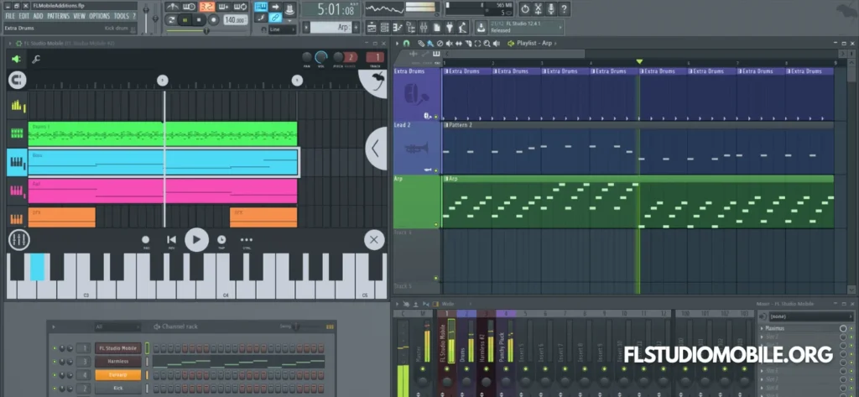Click the main transport record button
The height and width of the screenshot is (397, 859).
click(213, 20)
